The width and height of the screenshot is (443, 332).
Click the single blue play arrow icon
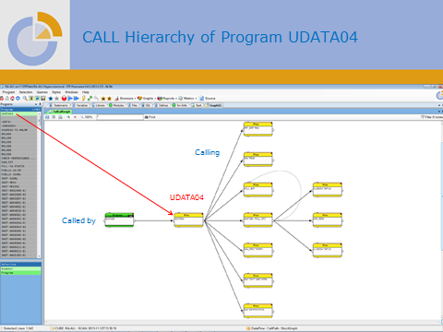click(70, 99)
